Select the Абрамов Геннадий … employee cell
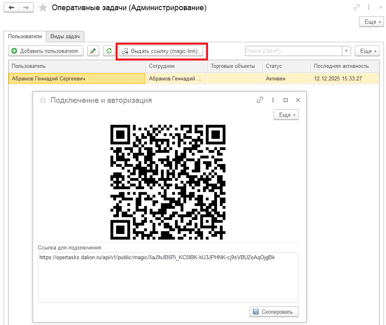Viewport: 386px width, 325px height. click(x=176, y=78)
